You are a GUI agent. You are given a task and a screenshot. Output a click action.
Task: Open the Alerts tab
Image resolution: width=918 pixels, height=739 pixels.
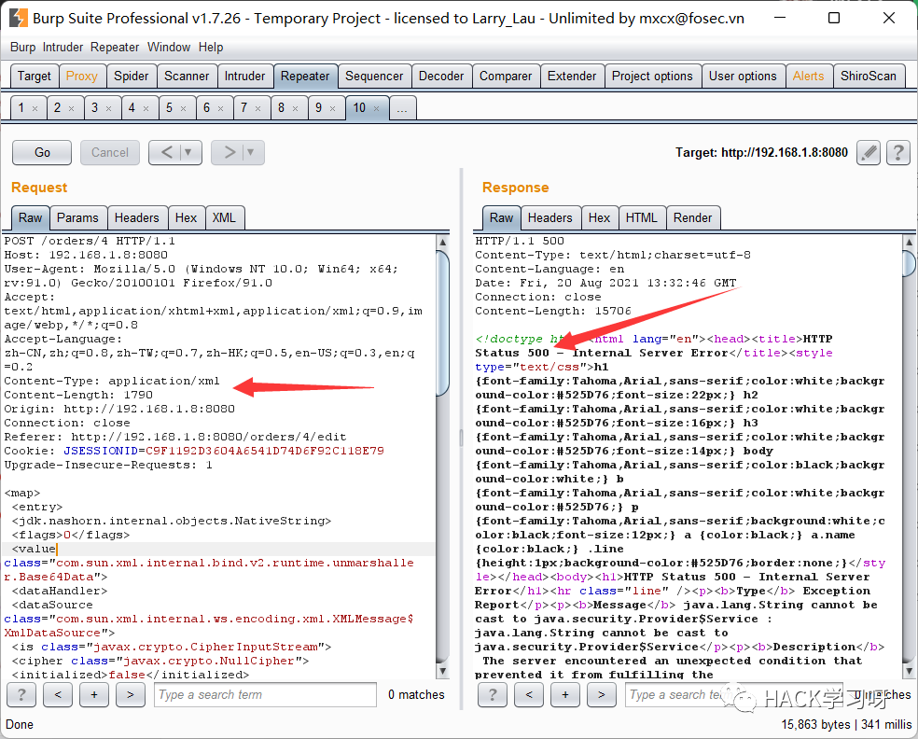pos(809,77)
